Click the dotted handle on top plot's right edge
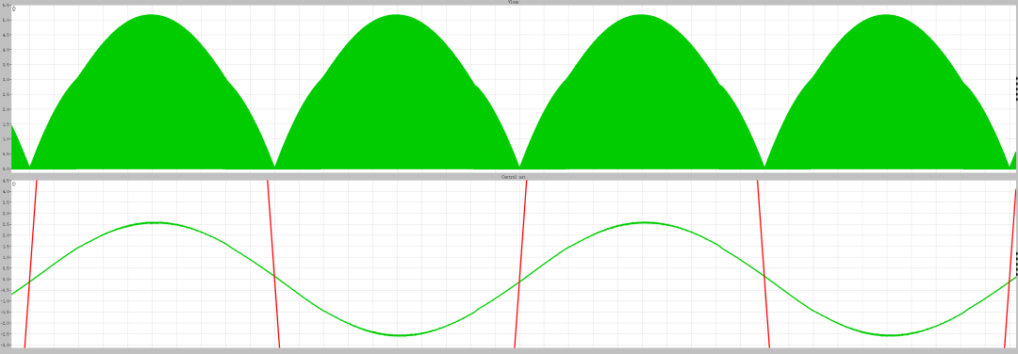This screenshot has height=354, width=1018. click(x=1016, y=88)
